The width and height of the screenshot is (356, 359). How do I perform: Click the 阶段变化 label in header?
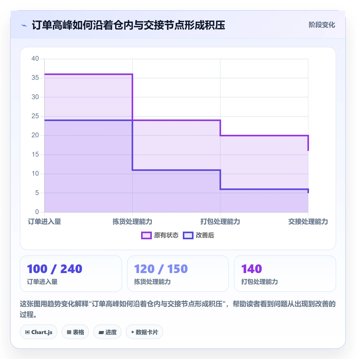(x=322, y=25)
